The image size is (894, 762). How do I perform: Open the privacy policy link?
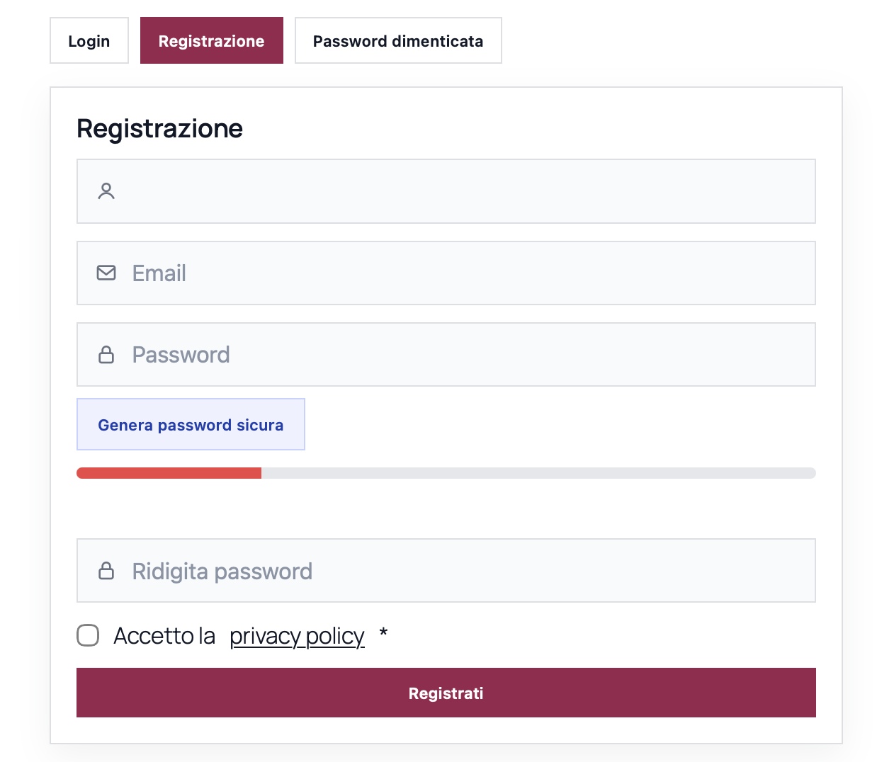[297, 636]
